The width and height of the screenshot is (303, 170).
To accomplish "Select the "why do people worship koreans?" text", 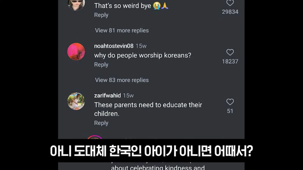I will pos(143,55).
